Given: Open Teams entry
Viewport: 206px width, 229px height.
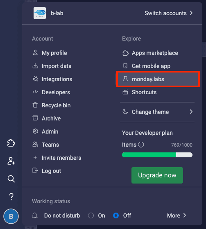Looking at the screenshot, I should tap(50, 145).
